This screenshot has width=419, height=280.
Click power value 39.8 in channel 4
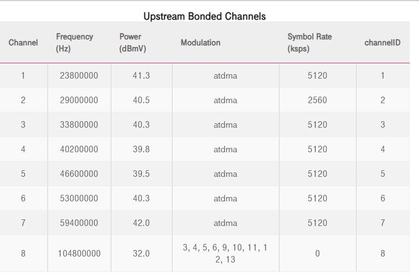[x=141, y=149]
